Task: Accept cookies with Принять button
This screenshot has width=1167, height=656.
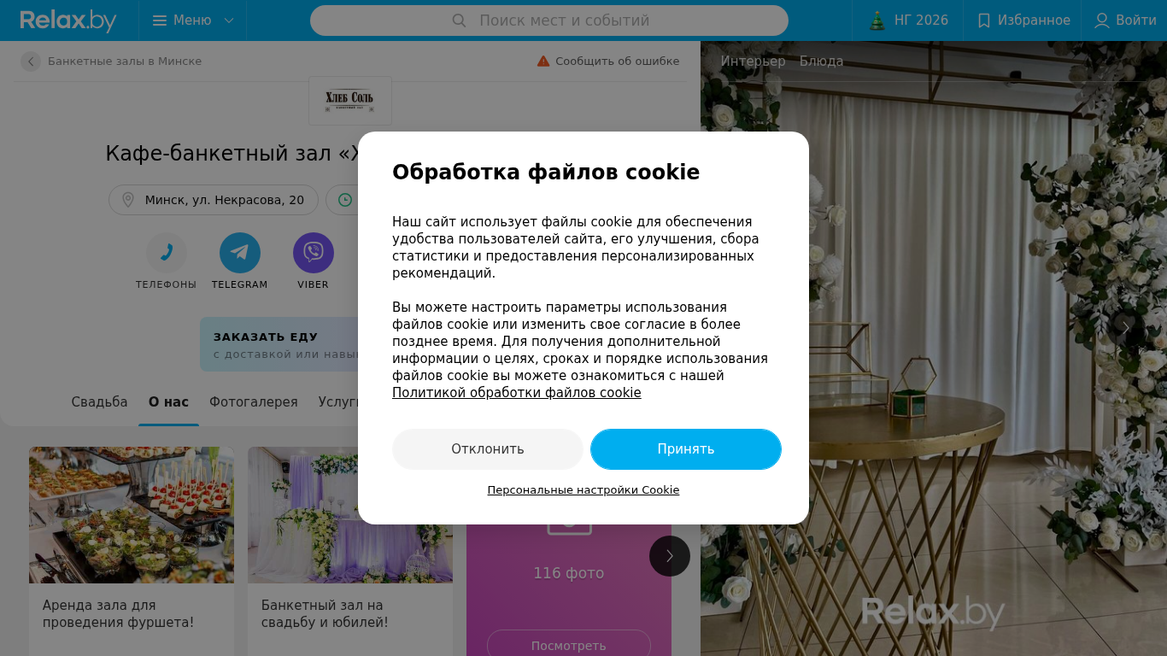Action: tap(686, 449)
